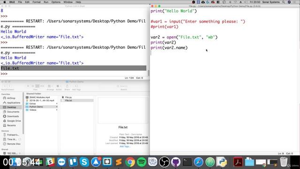Click the commented #print(var1) line
The height and width of the screenshot is (169, 300).
pos(165,27)
